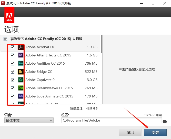Image resolution: width=171 pixels, height=139 pixels.
Task: Click the 48.9 GB install total
Action: (92, 108)
